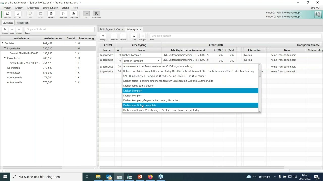The image size is (323, 181).
Task: Select Antriebswelle row in Stückliste
Action: [x=48, y=82]
